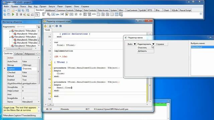Pick the TRadioButton component in palette

pos(80,14)
